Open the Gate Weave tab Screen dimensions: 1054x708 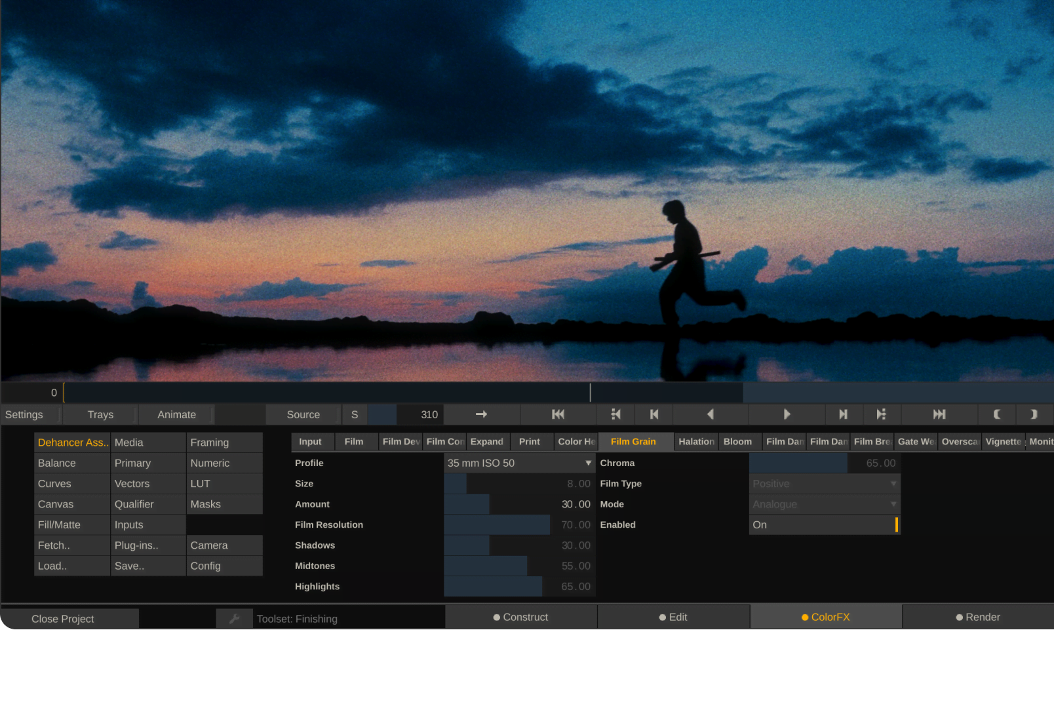[916, 442]
